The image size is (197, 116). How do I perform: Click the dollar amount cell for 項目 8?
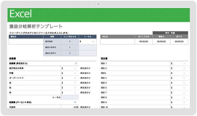[x=179, y=97]
